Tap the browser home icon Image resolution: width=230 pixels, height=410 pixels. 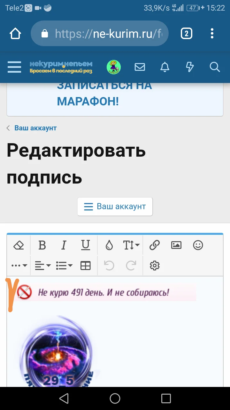click(x=15, y=33)
